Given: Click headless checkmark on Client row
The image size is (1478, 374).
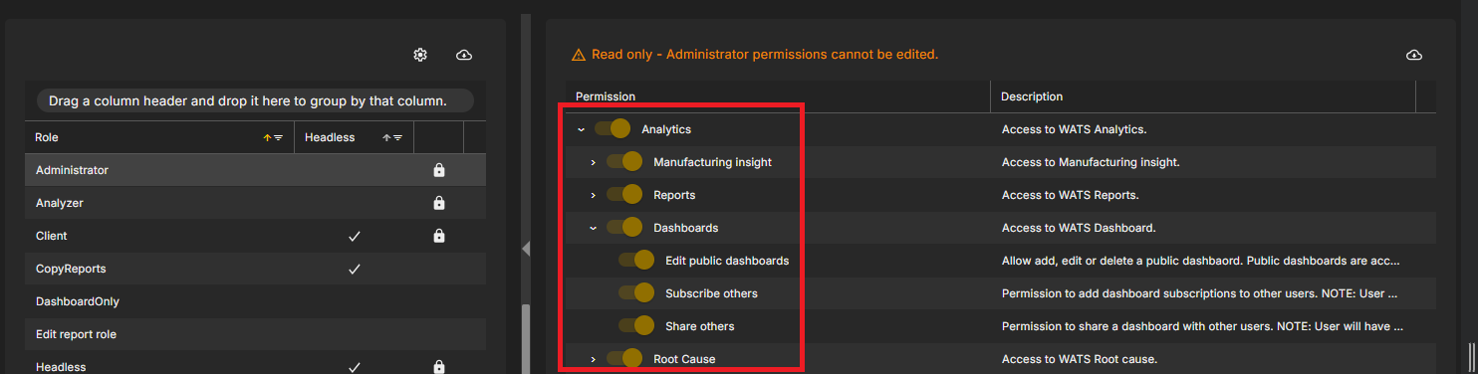Looking at the screenshot, I should pyautogui.click(x=354, y=236).
